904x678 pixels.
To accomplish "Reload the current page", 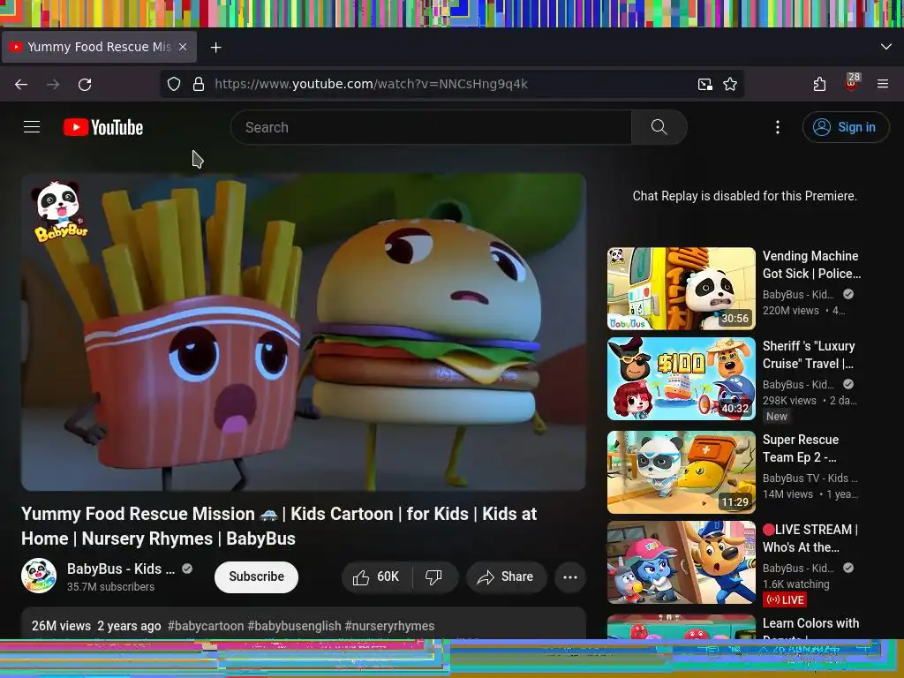I will pos(85,84).
